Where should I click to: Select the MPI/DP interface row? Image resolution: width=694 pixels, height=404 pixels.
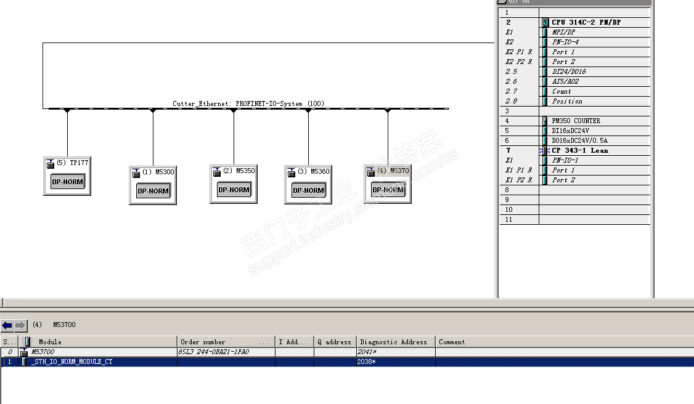pyautogui.click(x=575, y=32)
